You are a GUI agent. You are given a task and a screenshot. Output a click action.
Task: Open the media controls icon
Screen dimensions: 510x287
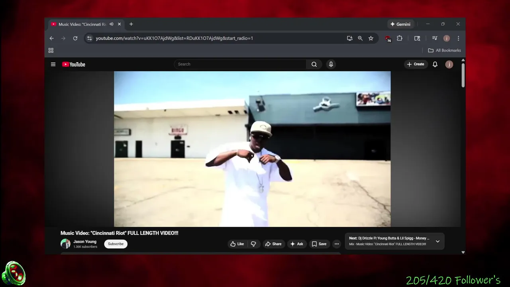[435, 38]
